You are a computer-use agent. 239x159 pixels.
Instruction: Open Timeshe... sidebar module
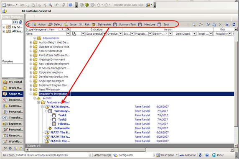pos(13,118)
